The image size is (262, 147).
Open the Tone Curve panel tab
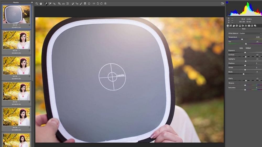click(231, 26)
